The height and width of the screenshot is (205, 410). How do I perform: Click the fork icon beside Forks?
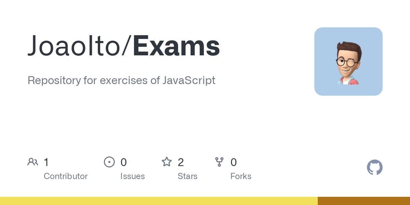pyautogui.click(x=219, y=162)
